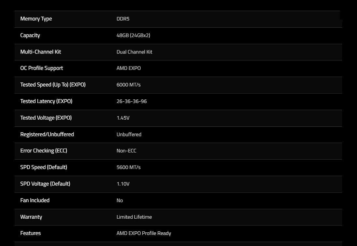Click the Non-ECC value text
This screenshot has height=246, width=357.
(126, 151)
